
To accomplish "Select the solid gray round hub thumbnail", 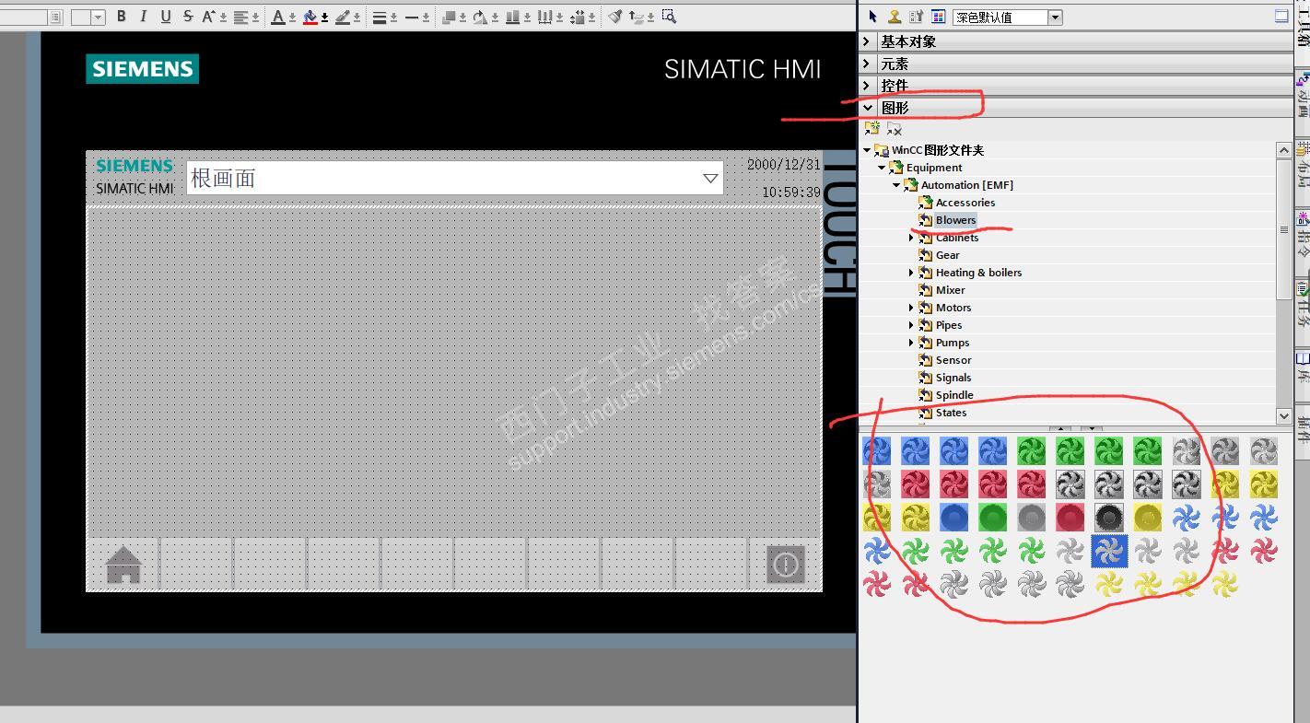I will 1031,518.
